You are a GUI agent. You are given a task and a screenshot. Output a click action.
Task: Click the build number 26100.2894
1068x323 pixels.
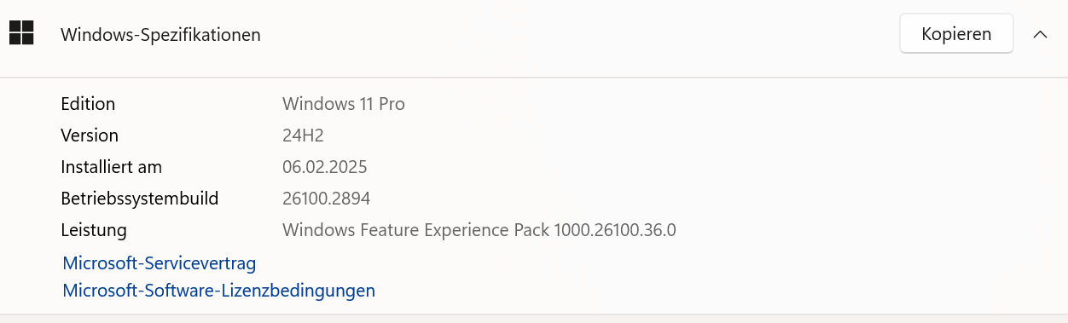pyautogui.click(x=326, y=199)
